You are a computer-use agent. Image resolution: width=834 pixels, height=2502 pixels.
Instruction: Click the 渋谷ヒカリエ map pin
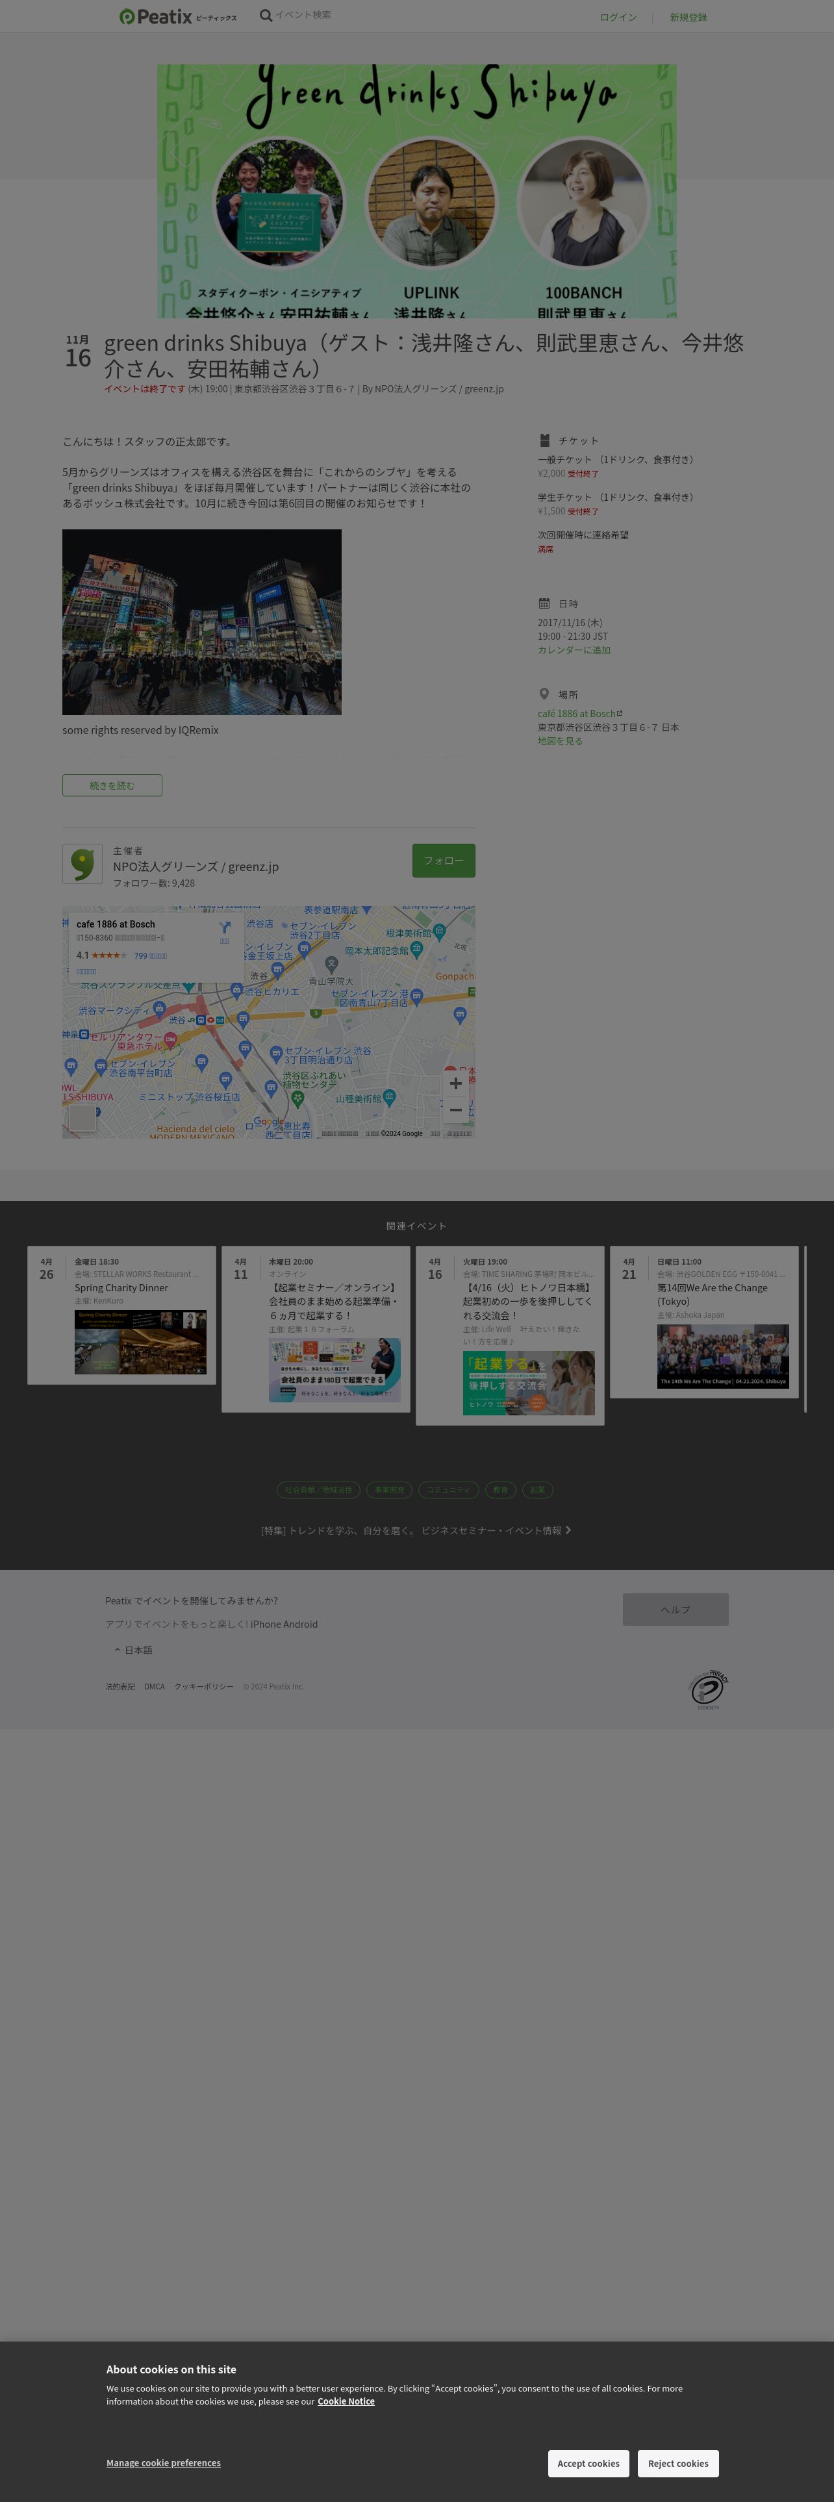236,990
